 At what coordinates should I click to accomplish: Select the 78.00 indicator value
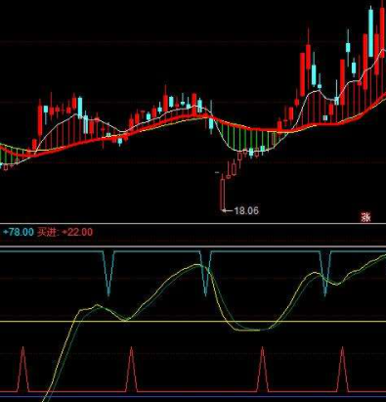19,232
